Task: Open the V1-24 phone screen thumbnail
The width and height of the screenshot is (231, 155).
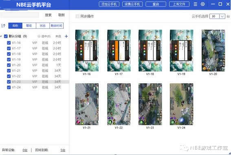Action: (182, 104)
